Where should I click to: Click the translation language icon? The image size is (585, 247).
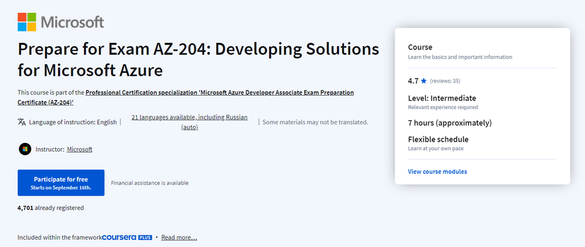click(x=21, y=122)
